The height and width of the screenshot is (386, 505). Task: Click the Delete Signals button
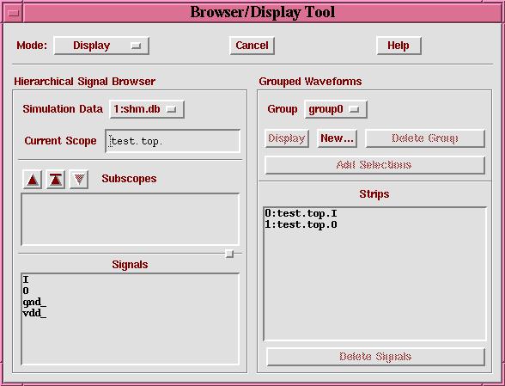pos(375,357)
